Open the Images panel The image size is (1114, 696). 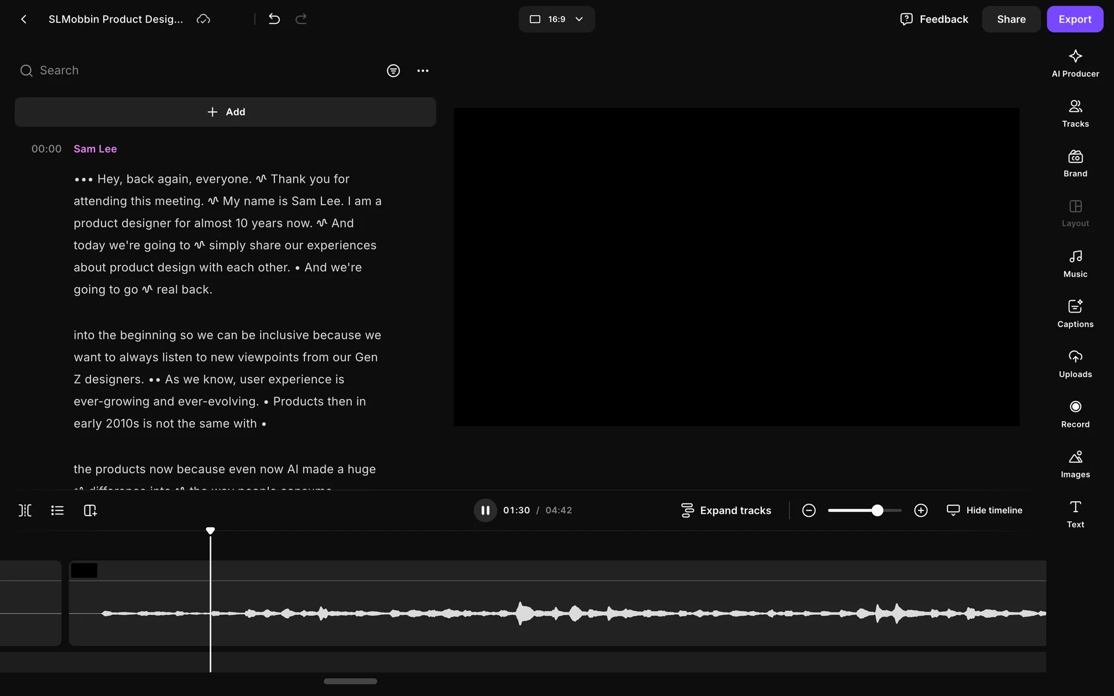[1075, 464]
